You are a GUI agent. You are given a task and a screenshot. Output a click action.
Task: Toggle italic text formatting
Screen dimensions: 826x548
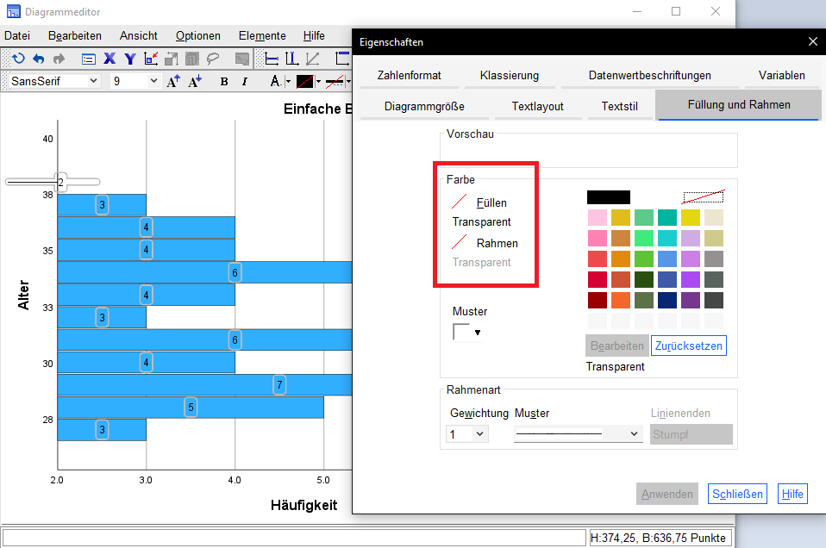coord(244,81)
